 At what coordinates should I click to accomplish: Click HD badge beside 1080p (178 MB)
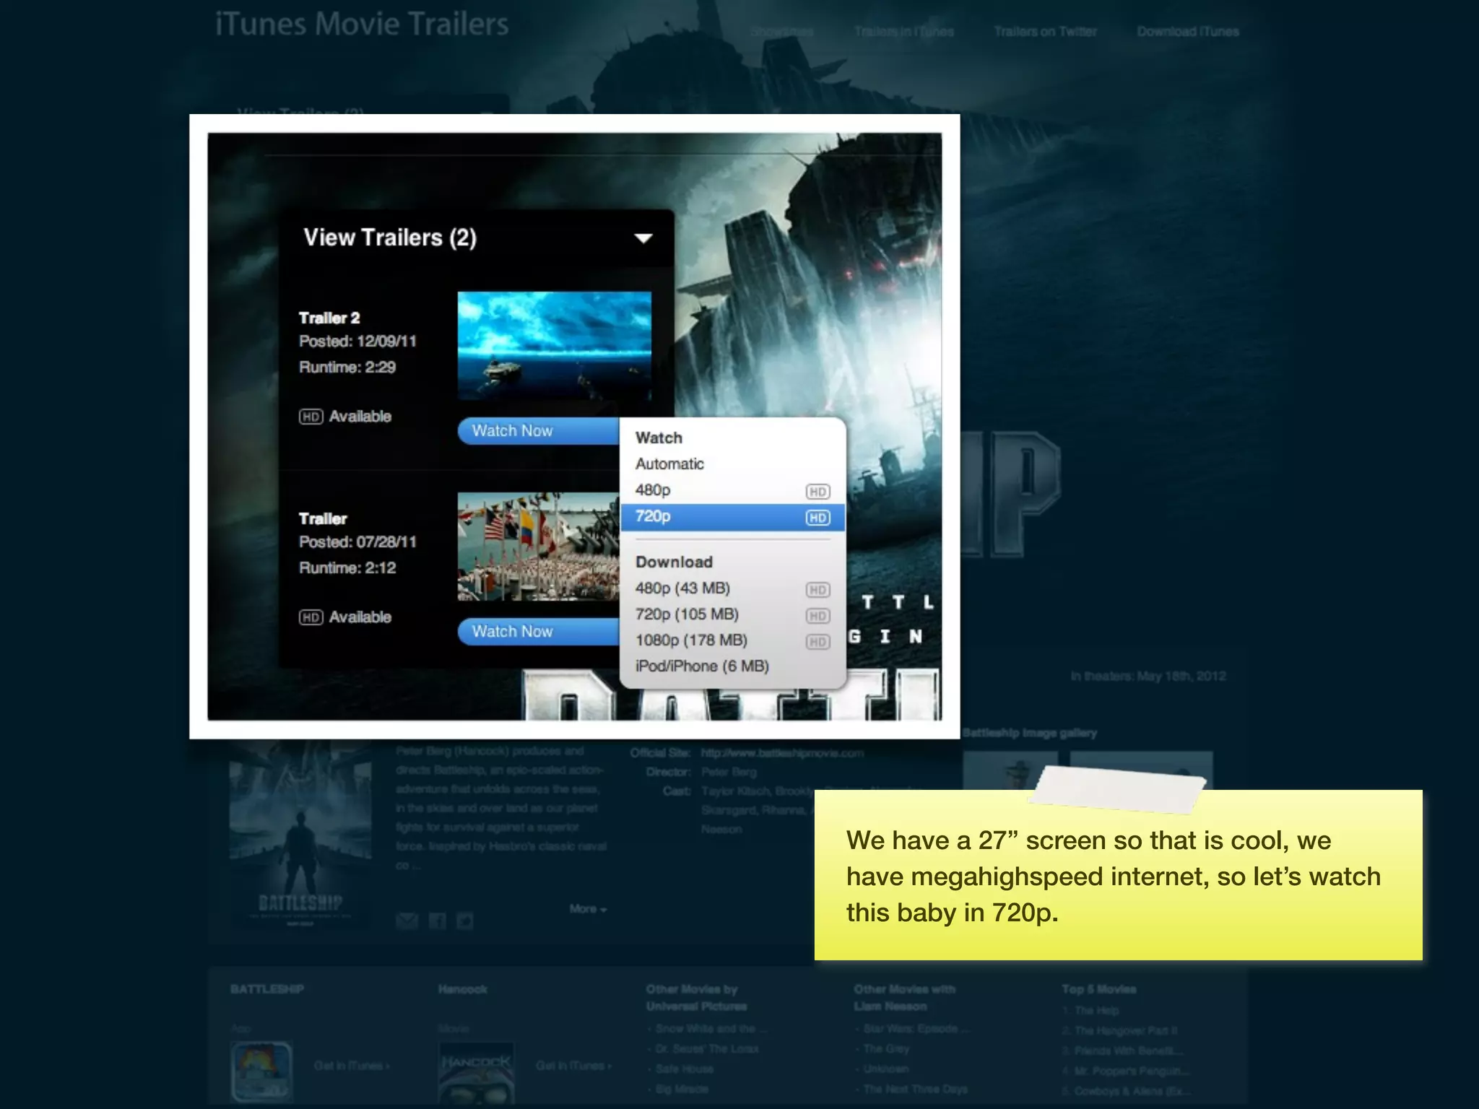pyautogui.click(x=817, y=642)
